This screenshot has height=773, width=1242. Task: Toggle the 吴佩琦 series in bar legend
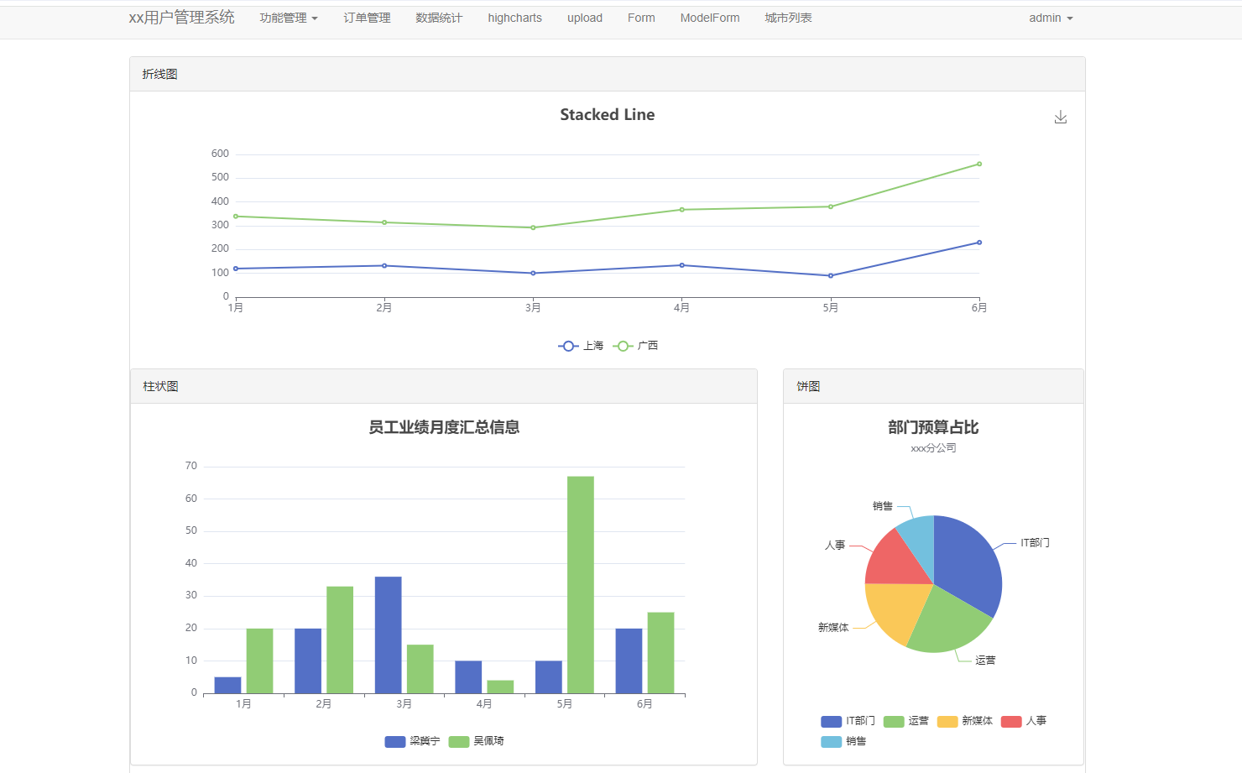click(476, 741)
